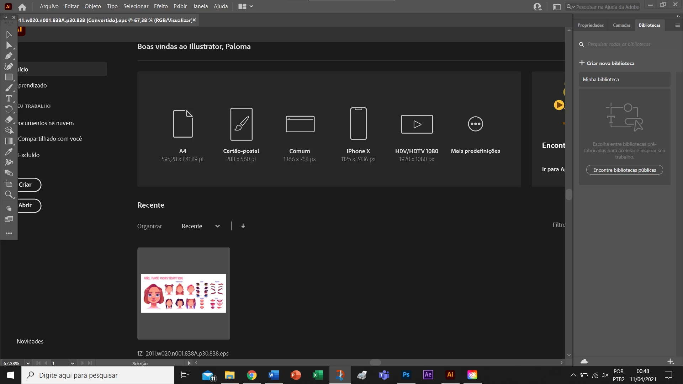The image size is (683, 384).
Task: Open Photoshop from the taskbar
Action: click(x=406, y=375)
